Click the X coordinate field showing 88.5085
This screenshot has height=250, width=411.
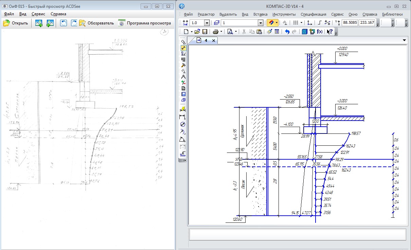coord(350,23)
